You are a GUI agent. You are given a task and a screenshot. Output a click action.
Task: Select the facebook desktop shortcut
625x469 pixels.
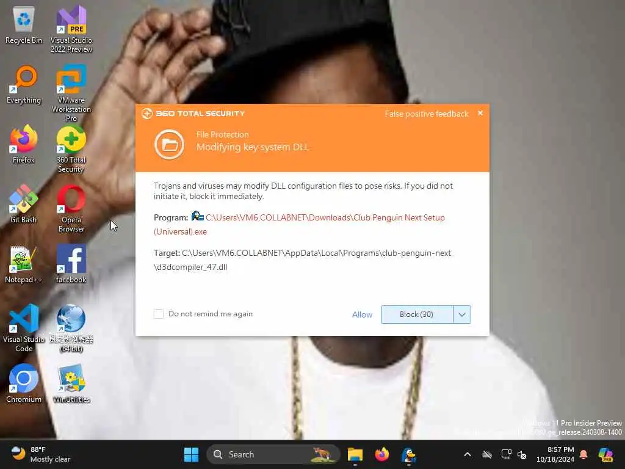point(71,264)
